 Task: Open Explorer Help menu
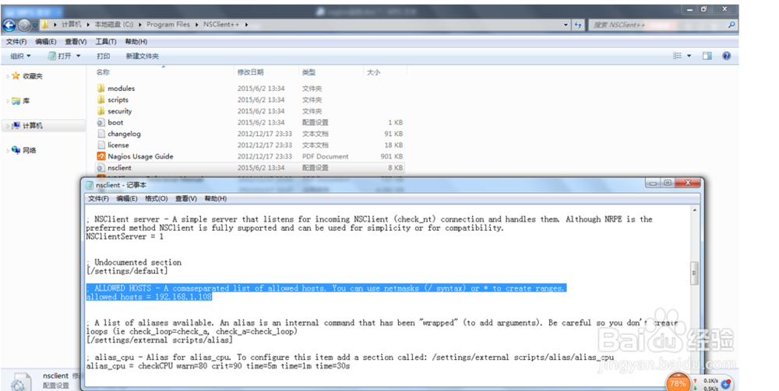pyautogui.click(x=136, y=42)
